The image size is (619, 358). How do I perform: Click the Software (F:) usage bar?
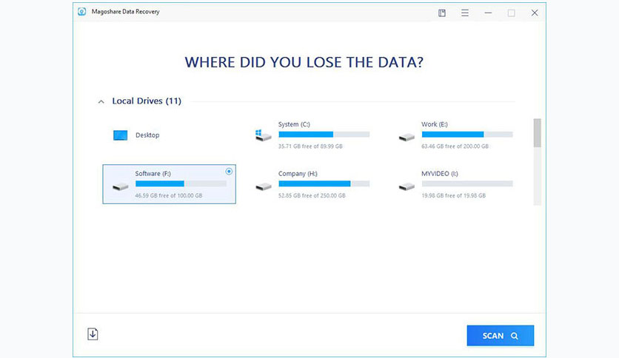point(181,183)
